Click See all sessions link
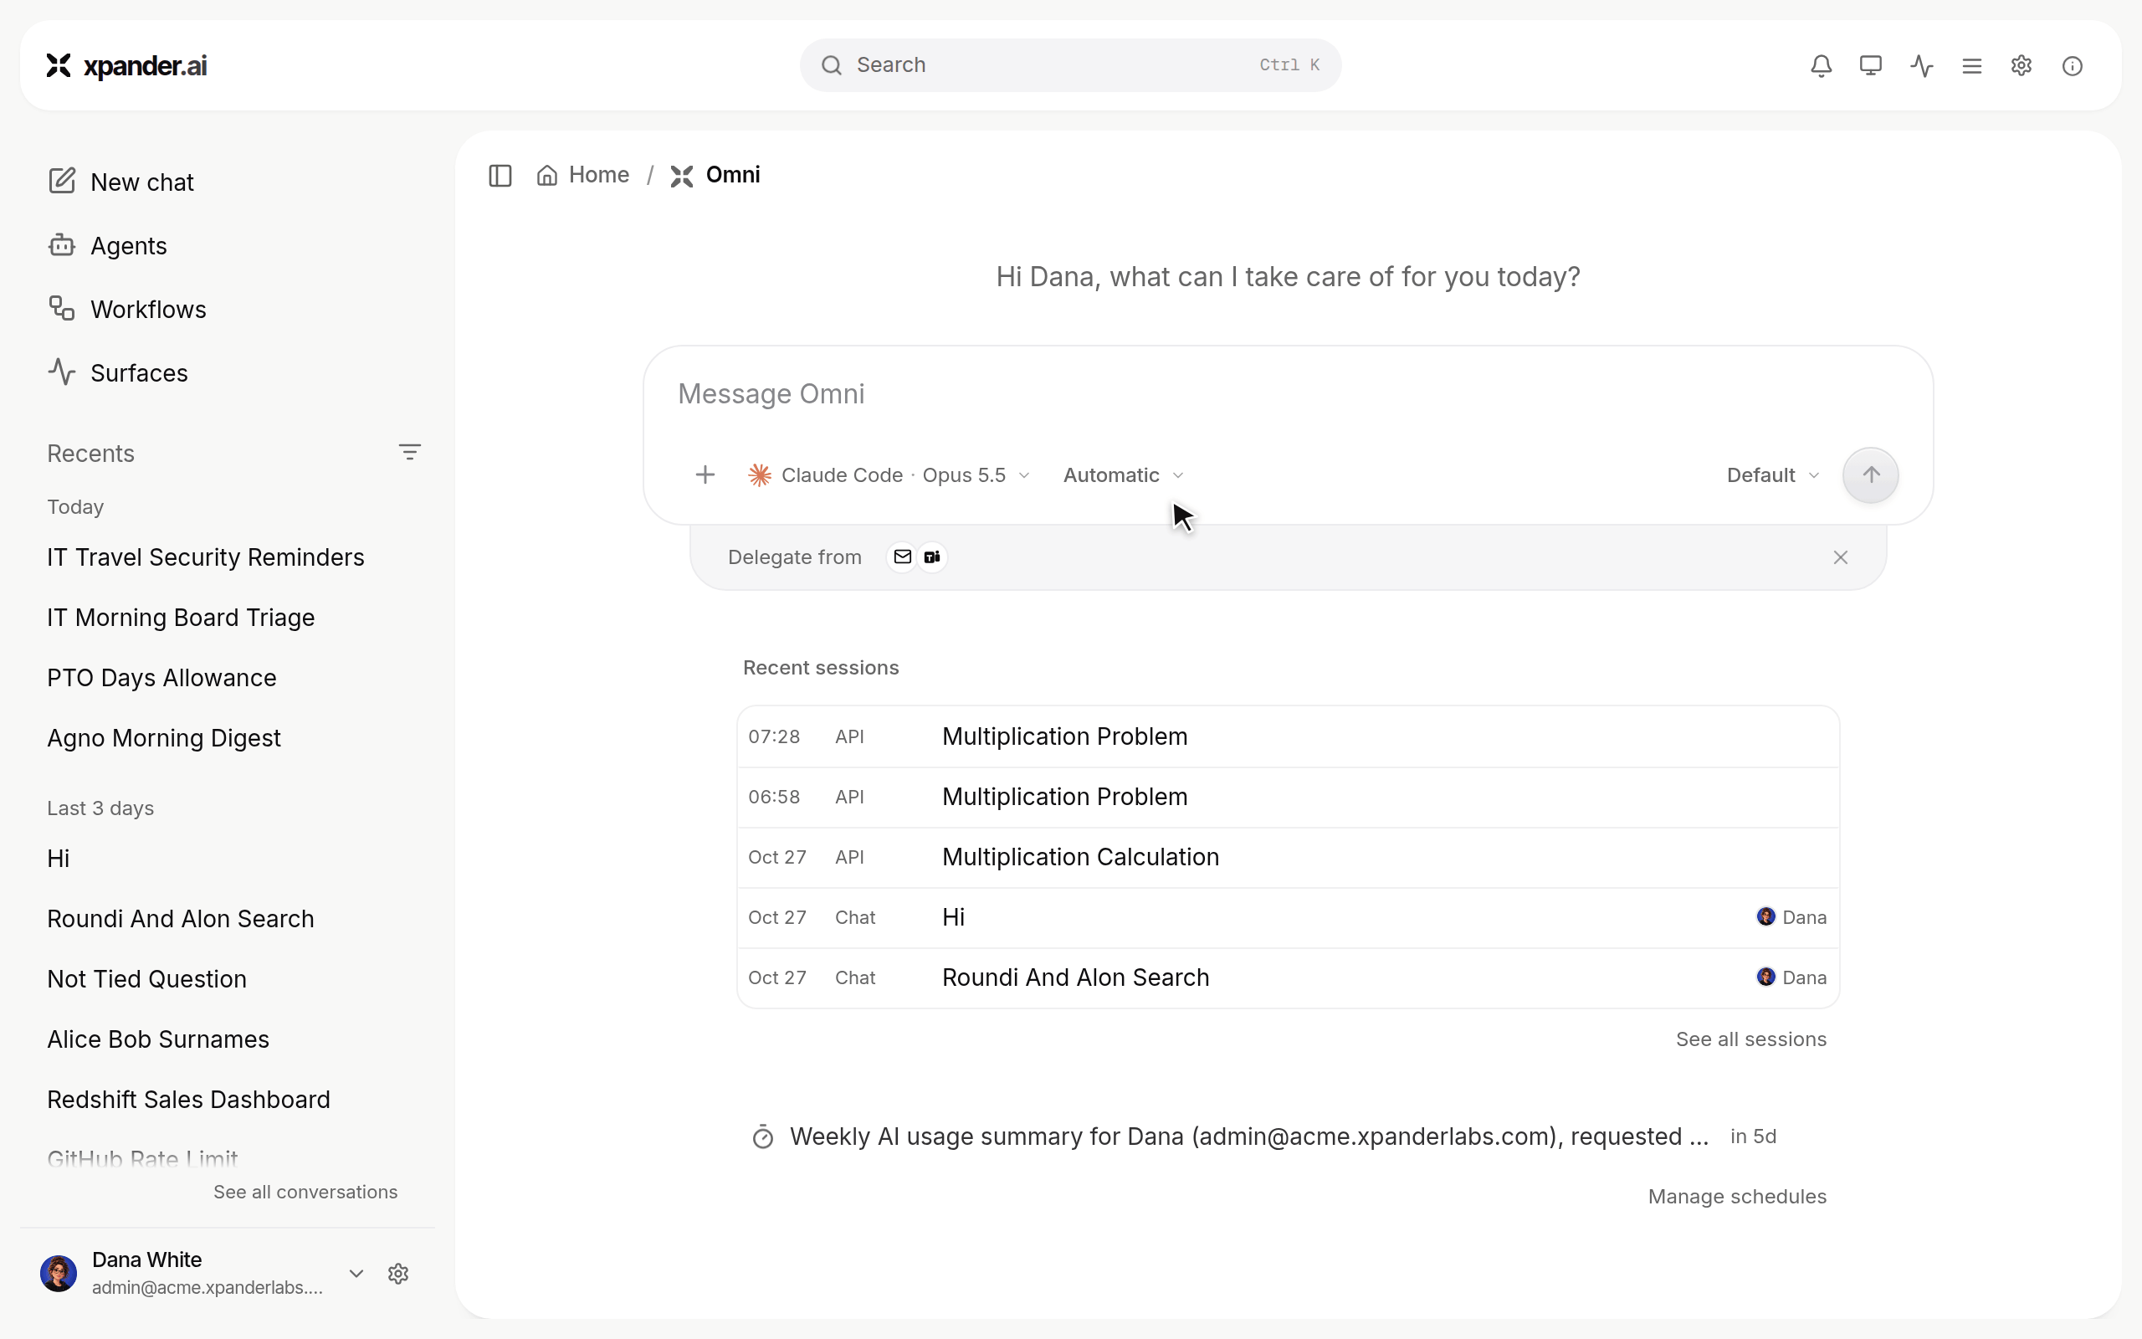 click(1750, 1039)
